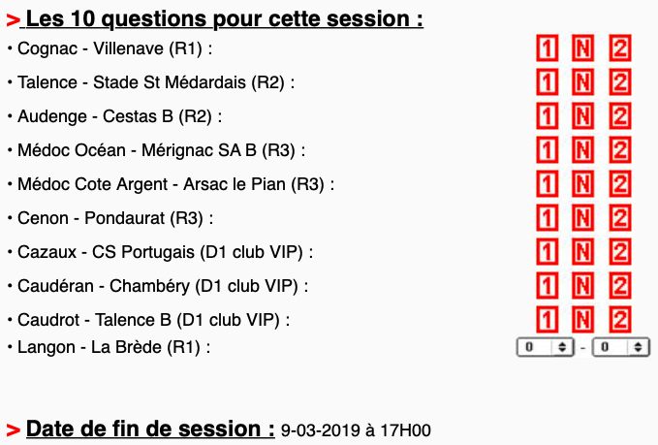Pick 1 for Cognac - Villenave match

pyautogui.click(x=548, y=48)
